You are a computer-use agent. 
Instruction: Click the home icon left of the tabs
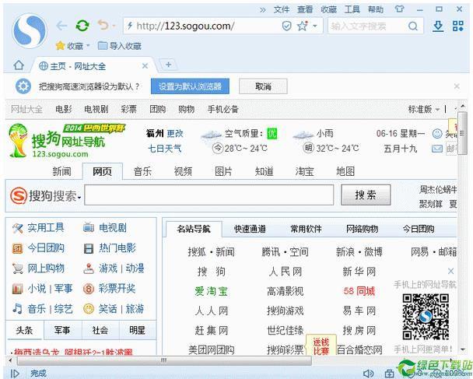tap(19, 65)
